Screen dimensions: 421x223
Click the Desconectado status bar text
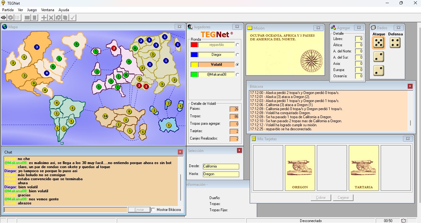tap(311, 221)
